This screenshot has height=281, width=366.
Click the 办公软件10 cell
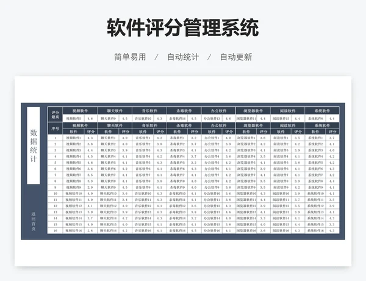coord(212,194)
